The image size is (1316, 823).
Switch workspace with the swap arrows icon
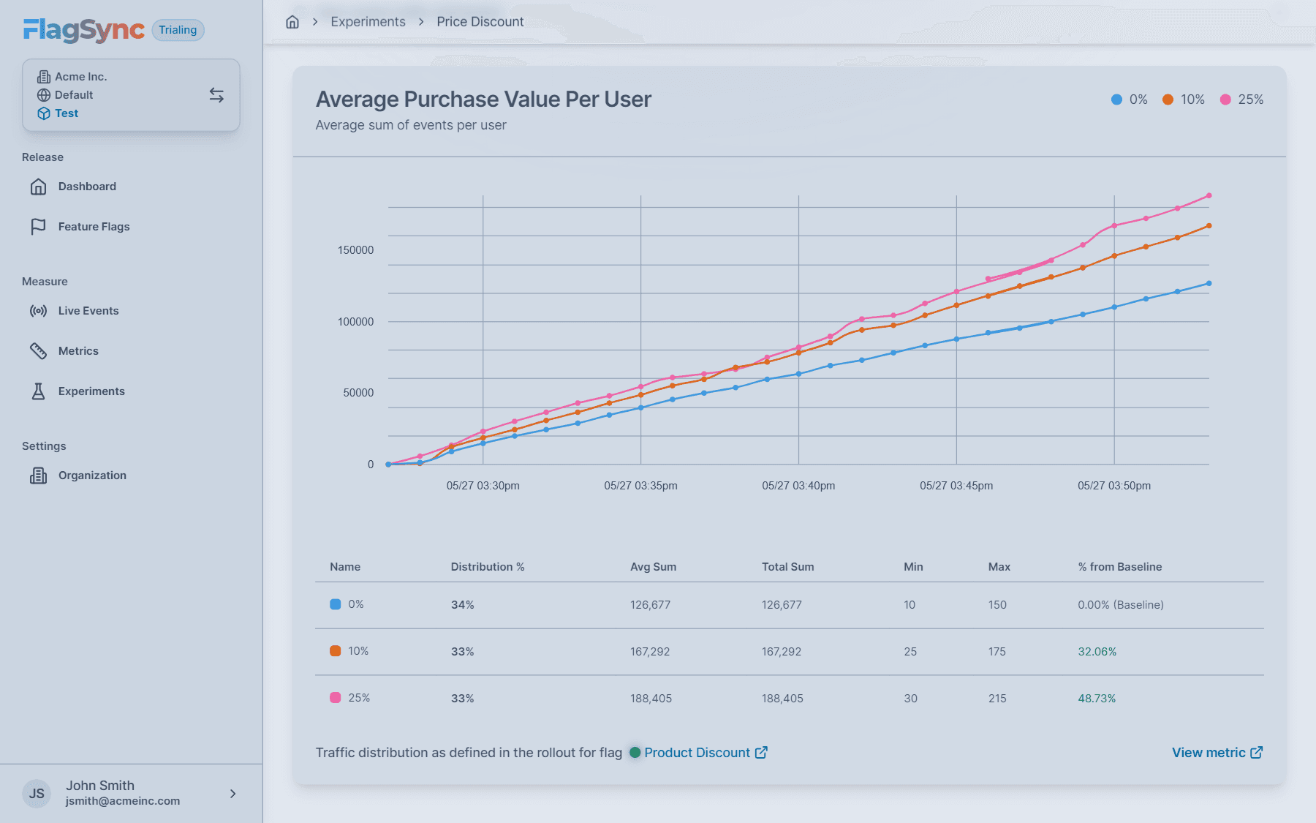216,95
